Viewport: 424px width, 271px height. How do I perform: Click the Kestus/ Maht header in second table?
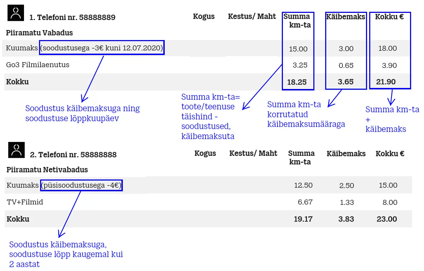pyautogui.click(x=253, y=153)
